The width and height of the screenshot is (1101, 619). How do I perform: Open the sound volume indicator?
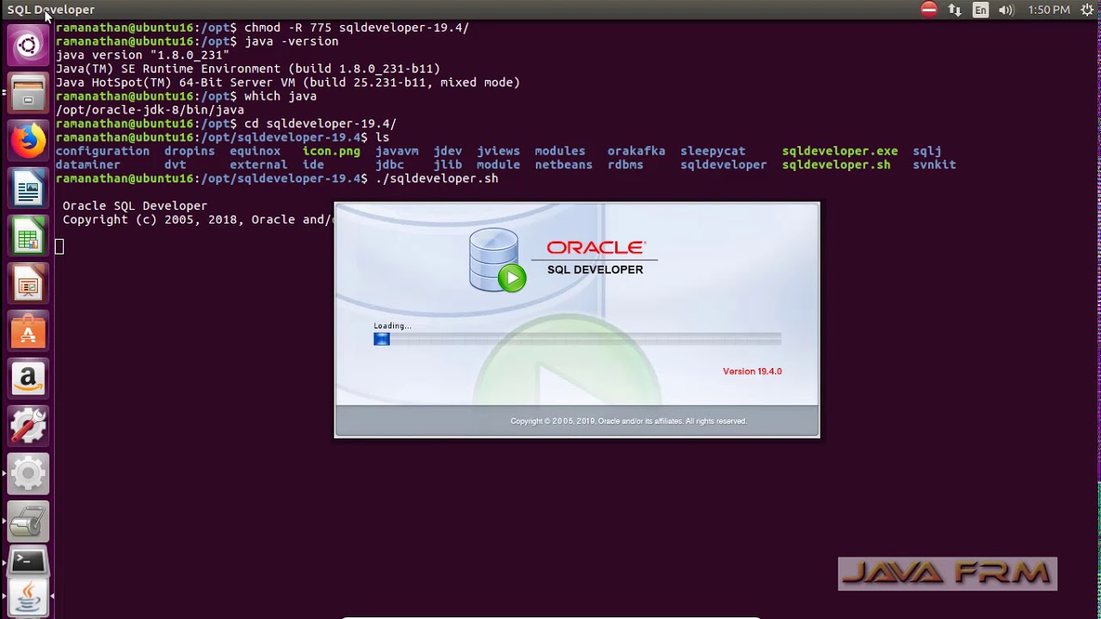[1006, 9]
